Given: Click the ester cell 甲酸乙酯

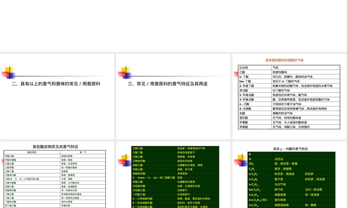Looking at the screenshot, I should click(x=32, y=156).
